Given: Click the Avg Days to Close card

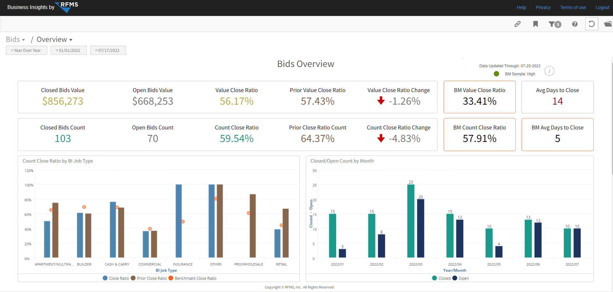Looking at the screenshot, I should 557,97.
